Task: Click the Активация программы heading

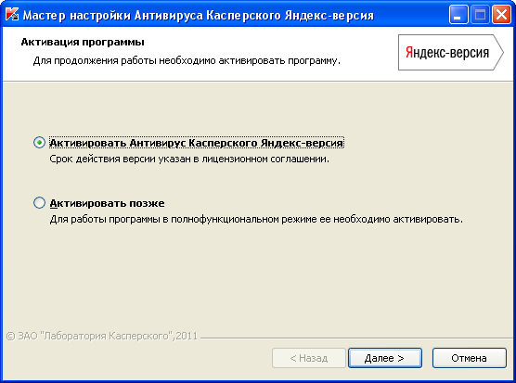Action: 83,42
